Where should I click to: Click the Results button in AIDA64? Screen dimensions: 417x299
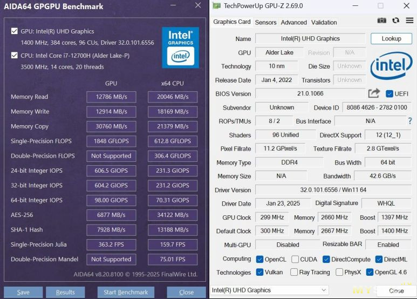coord(65,293)
